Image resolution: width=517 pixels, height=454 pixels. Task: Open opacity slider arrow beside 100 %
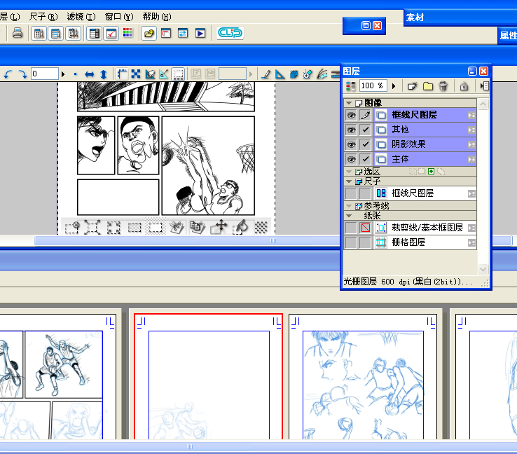(394, 86)
